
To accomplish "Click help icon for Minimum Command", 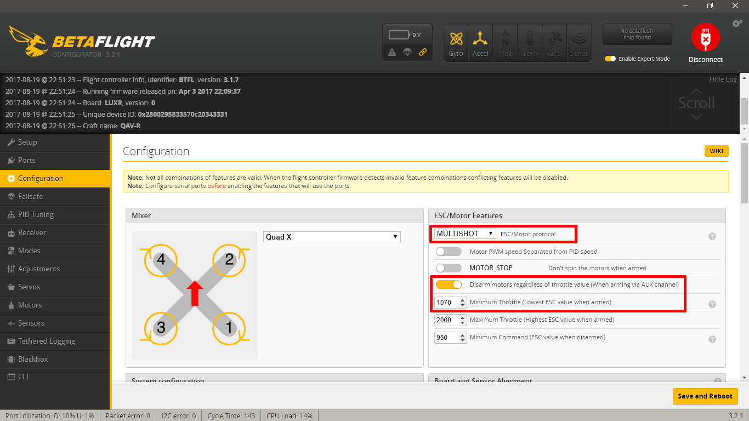I will pos(712,339).
